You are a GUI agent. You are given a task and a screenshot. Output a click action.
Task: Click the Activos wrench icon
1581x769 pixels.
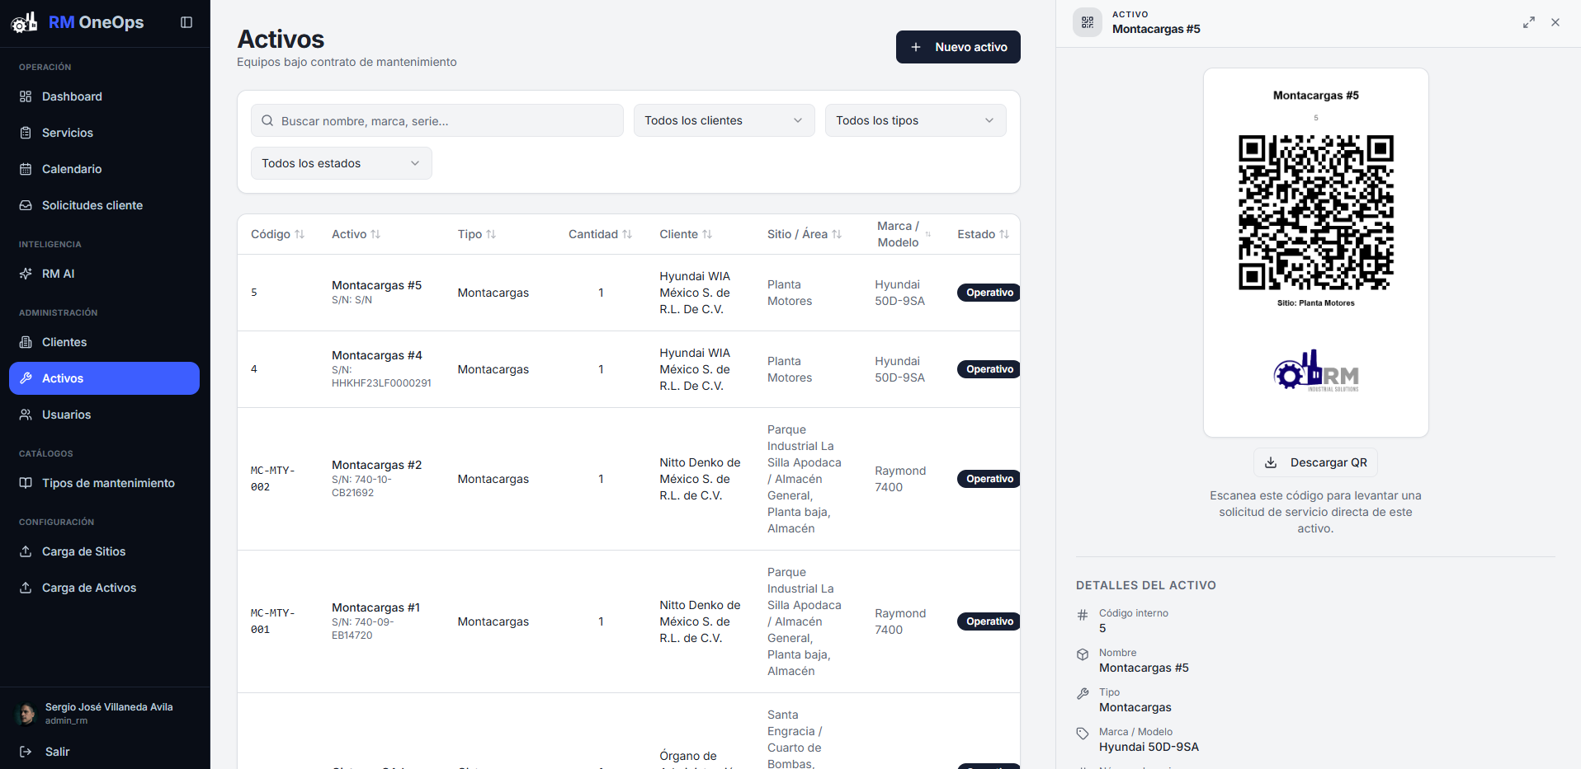tap(26, 378)
